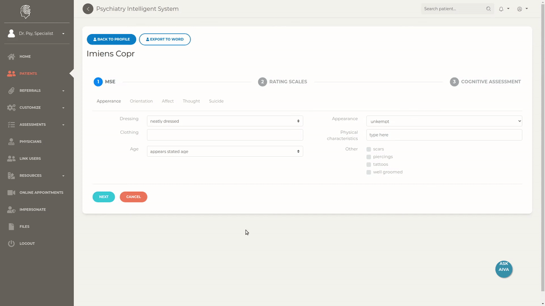Click the Physical characteristics input field
The image size is (545, 306).
tap(444, 135)
